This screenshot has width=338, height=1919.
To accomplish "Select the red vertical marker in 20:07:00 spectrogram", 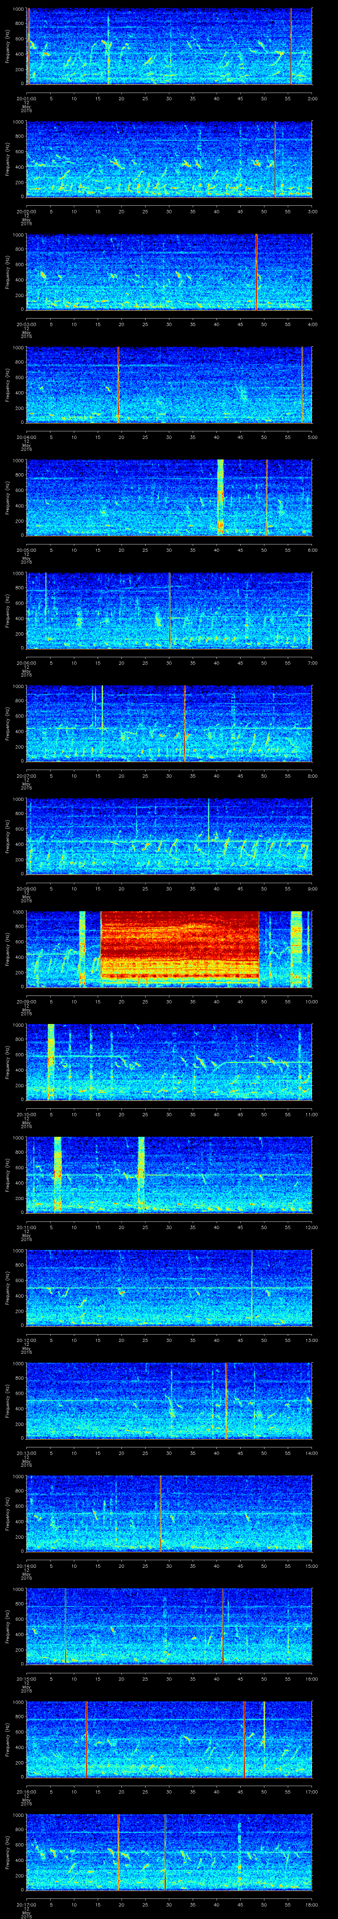I will tap(184, 723).
